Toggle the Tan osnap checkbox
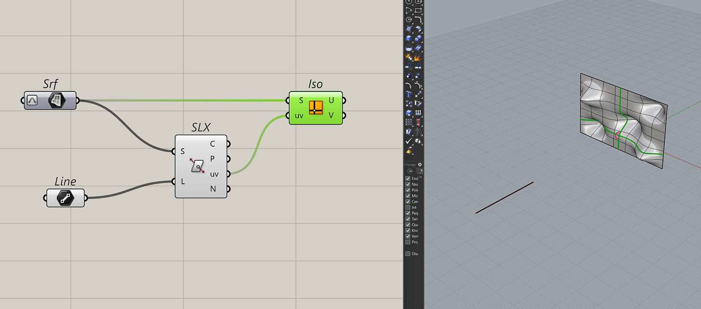This screenshot has width=701, height=309. [x=408, y=219]
